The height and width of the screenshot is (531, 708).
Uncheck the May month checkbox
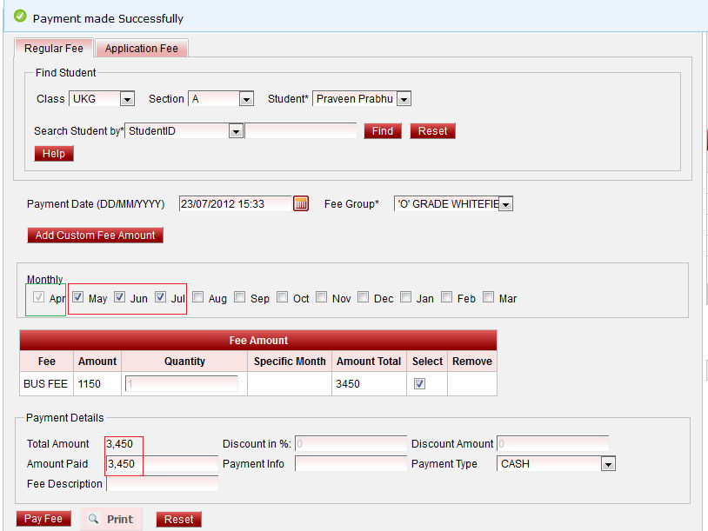point(78,297)
